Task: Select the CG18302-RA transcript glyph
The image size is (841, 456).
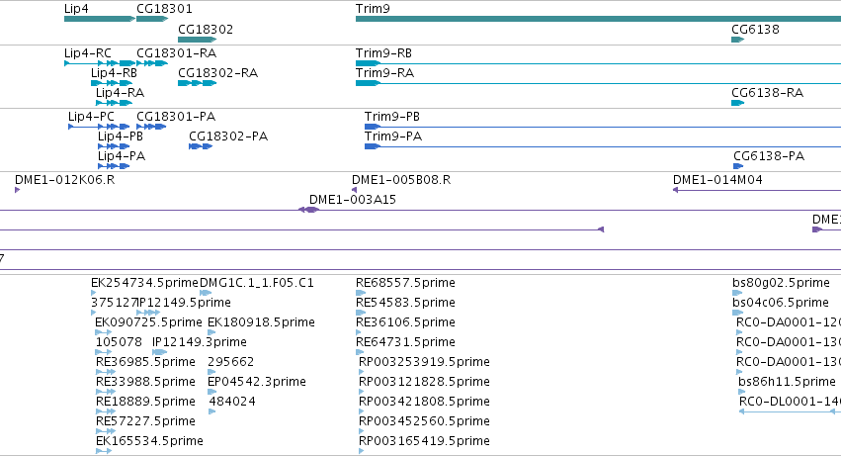Action: pos(197,83)
